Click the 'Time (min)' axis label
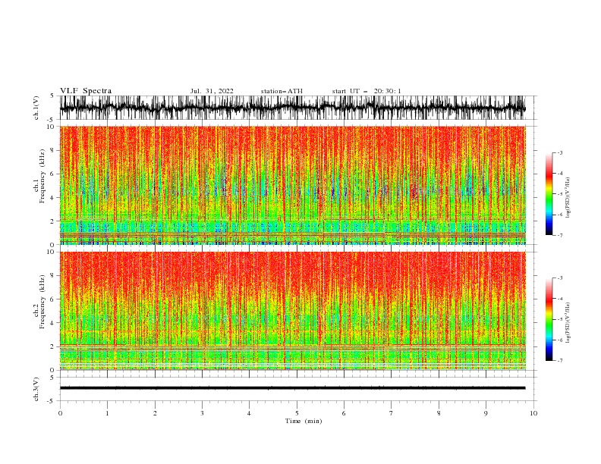Screen dimensions: 601x464 (x=304, y=421)
